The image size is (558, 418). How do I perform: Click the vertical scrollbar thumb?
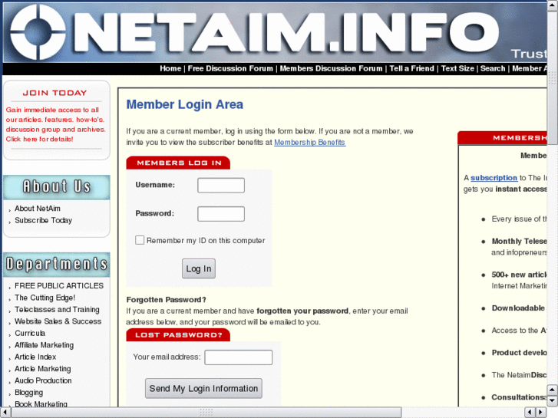tap(553, 78)
